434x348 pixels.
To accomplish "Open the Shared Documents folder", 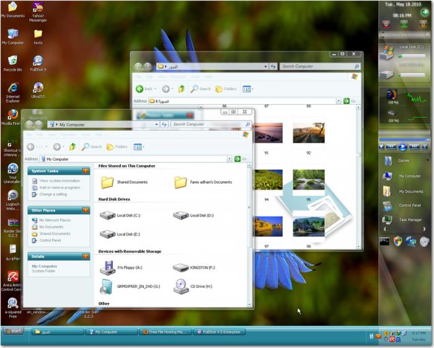I will click(x=107, y=182).
